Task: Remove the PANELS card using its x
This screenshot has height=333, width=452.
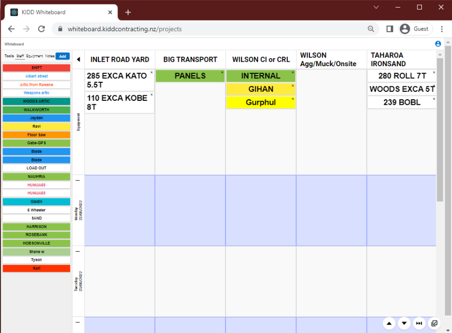Action: click(x=222, y=73)
